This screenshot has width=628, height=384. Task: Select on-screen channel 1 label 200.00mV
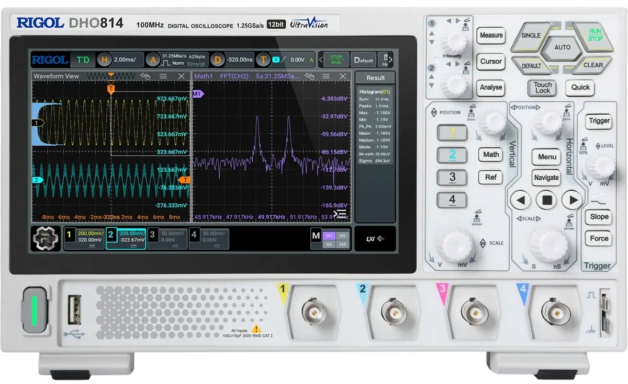(84, 238)
